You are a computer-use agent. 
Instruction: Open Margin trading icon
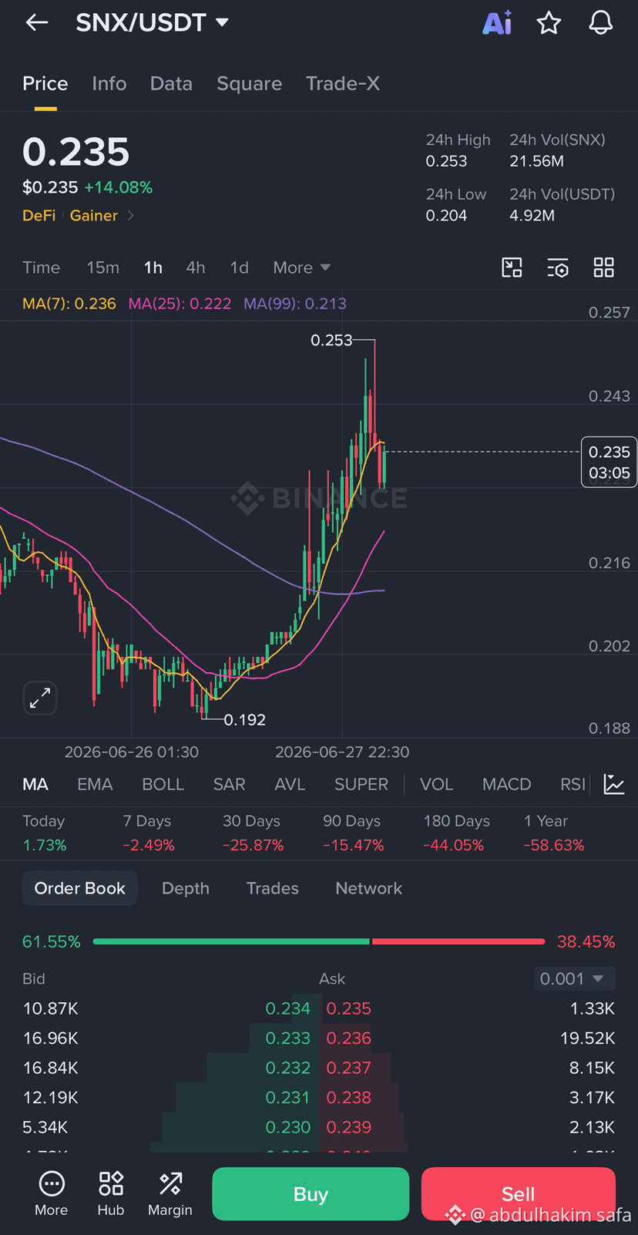[x=170, y=1194]
